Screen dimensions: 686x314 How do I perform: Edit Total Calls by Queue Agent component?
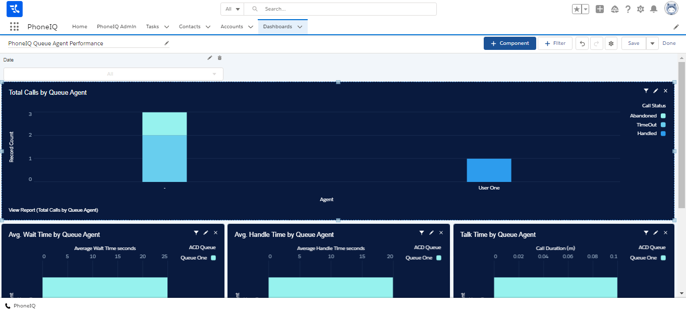click(656, 91)
